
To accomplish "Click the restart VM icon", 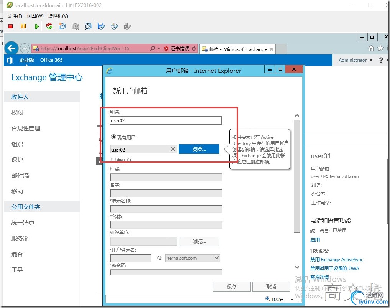I will pos(49,26).
